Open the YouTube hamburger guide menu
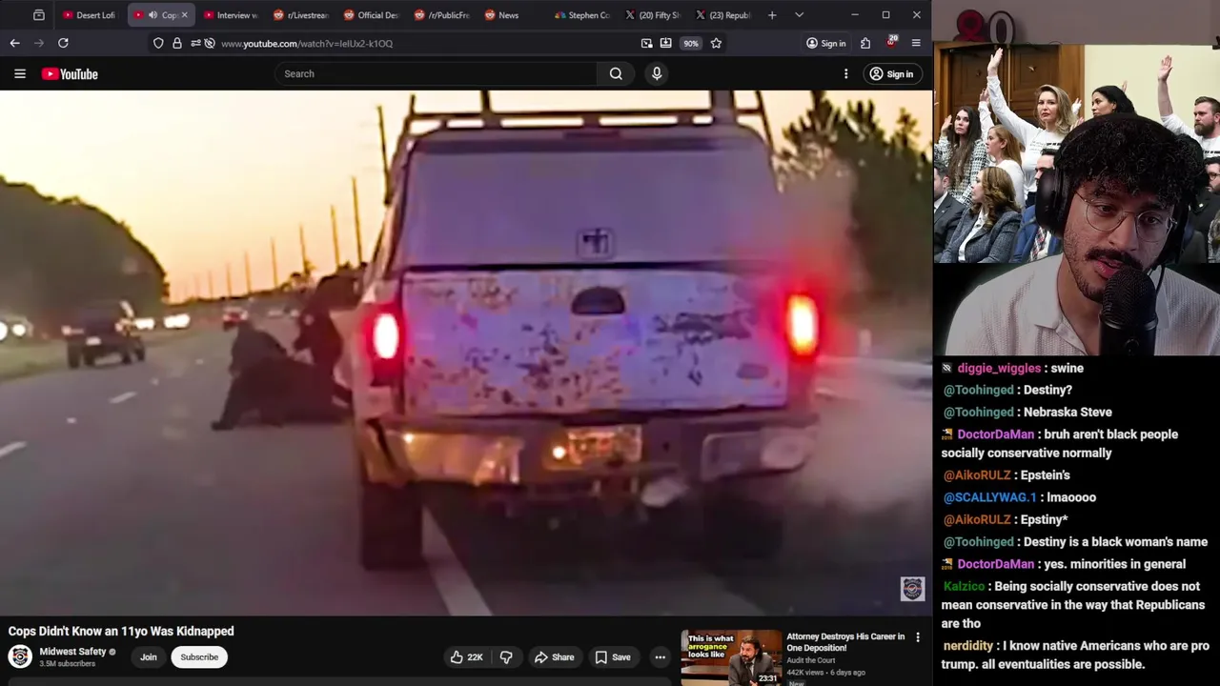This screenshot has height=686, width=1220. click(20, 73)
